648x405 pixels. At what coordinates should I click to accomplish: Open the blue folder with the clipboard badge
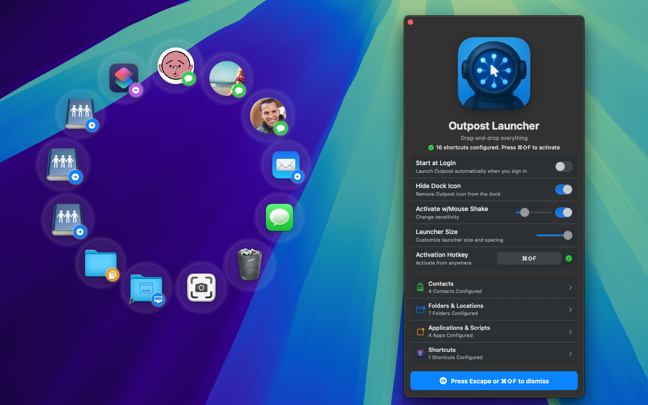tap(101, 263)
